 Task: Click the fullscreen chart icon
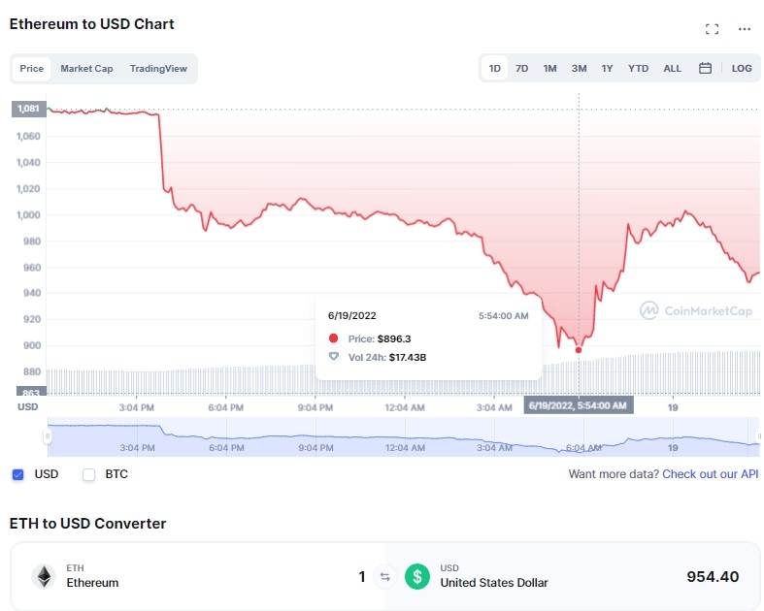(x=712, y=29)
